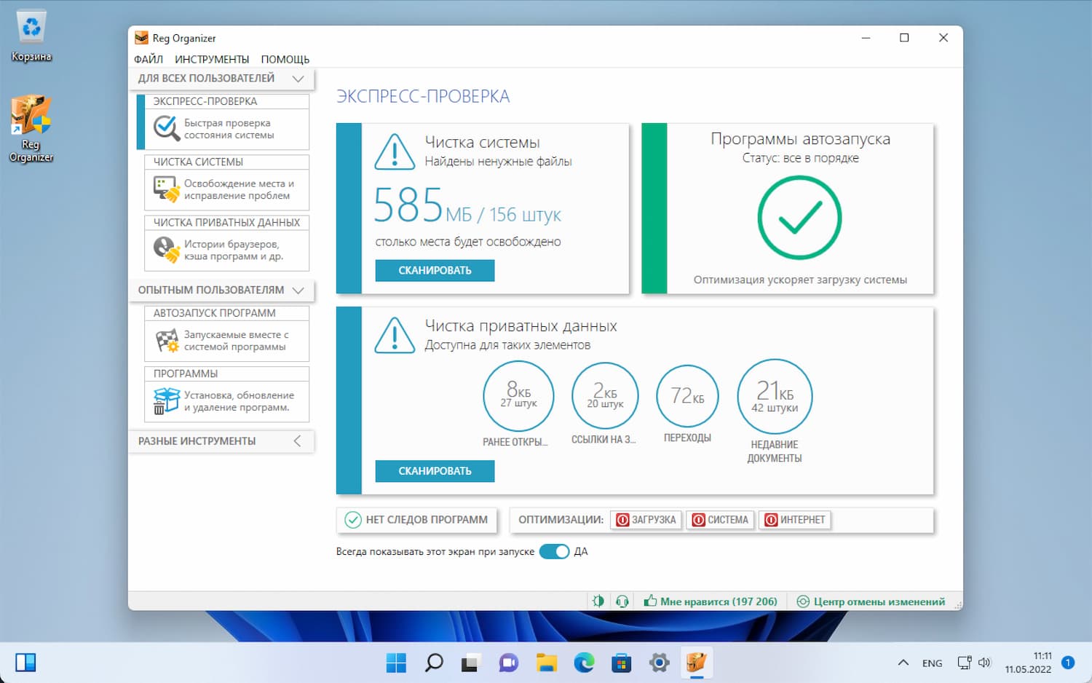Click the ENG language indicator
This screenshot has width=1092, height=683.
click(x=932, y=663)
